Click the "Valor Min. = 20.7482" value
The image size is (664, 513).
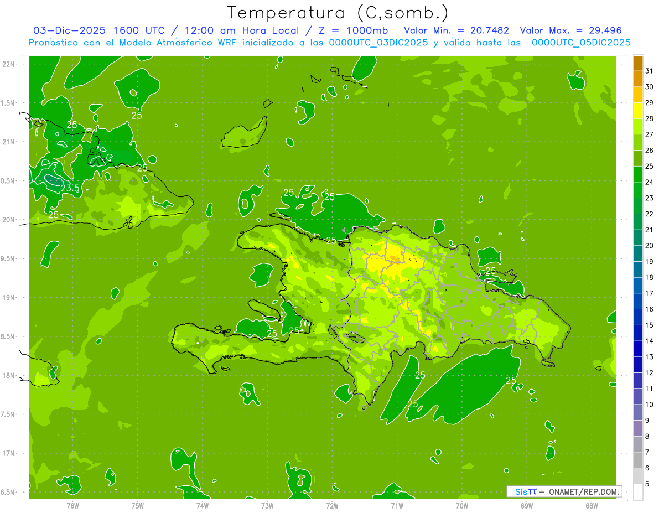[x=456, y=30]
